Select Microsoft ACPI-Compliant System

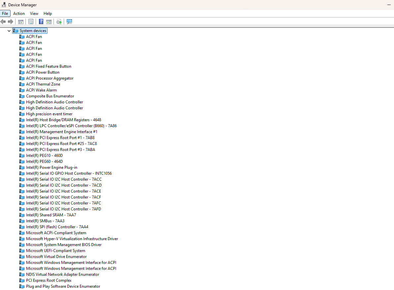[56, 233]
